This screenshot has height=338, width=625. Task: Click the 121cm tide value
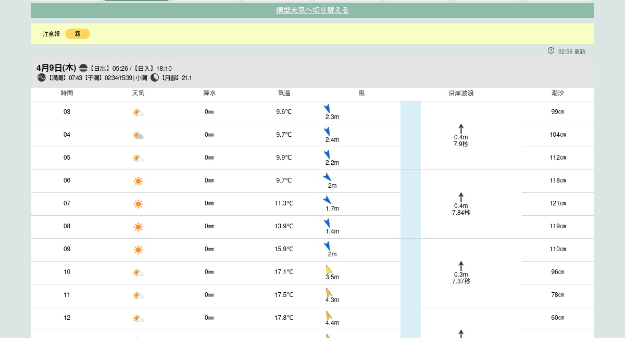tap(558, 203)
